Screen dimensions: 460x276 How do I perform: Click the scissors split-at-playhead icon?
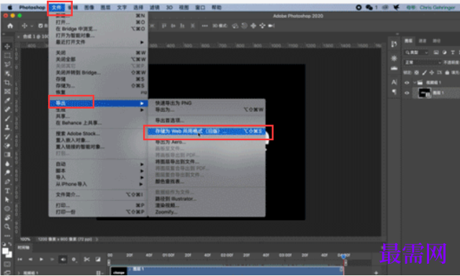(x=87, y=259)
